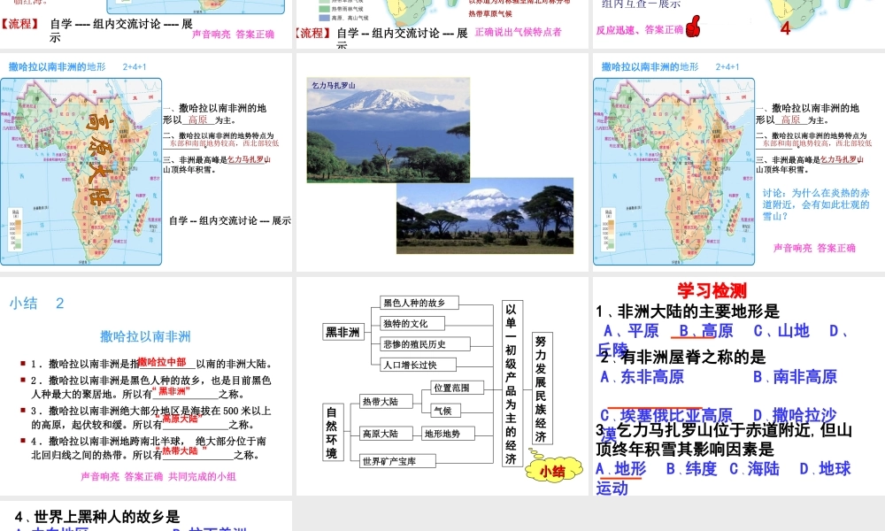The image size is (885, 531).
Task: Click the 独特的文化 box
Action: pyautogui.click(x=412, y=323)
